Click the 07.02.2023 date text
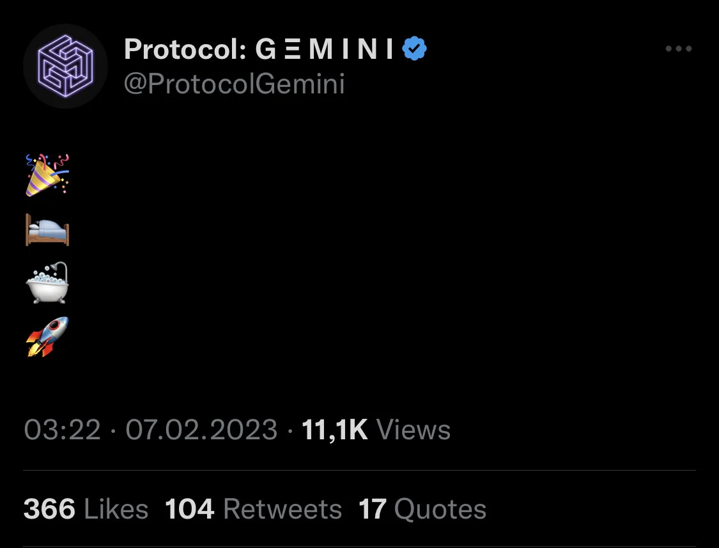The width and height of the screenshot is (719, 548). click(x=202, y=430)
